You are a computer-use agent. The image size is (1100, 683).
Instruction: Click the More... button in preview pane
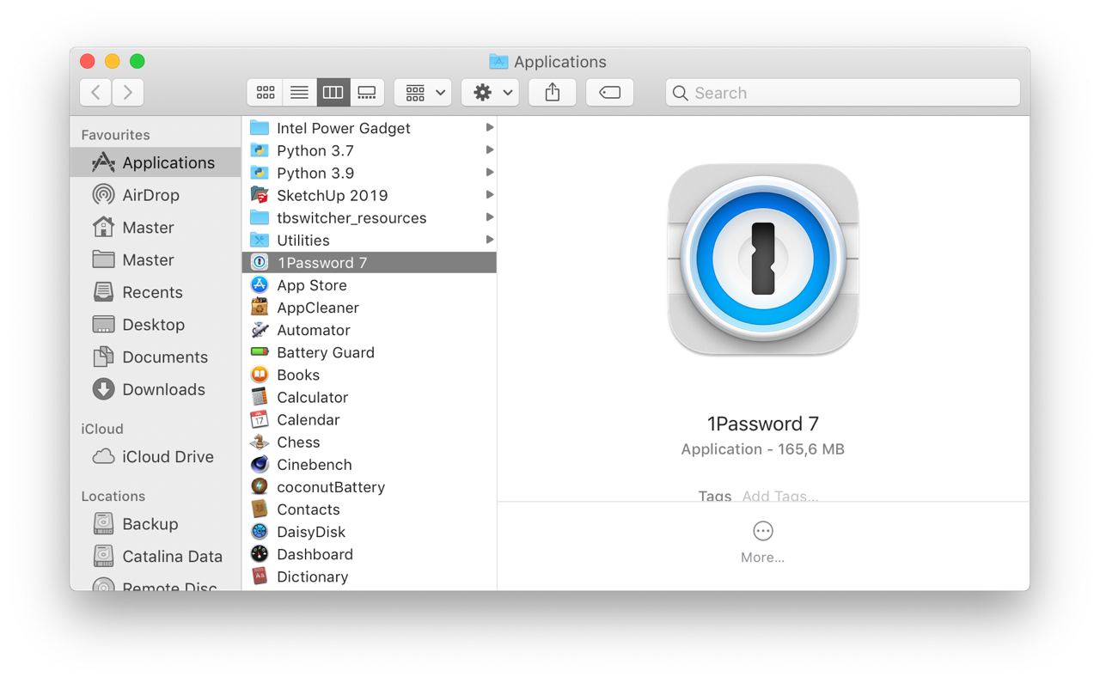(x=763, y=542)
